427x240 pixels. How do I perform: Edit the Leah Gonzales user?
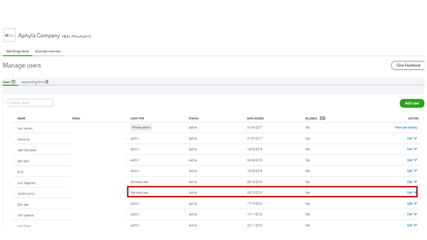click(x=409, y=149)
